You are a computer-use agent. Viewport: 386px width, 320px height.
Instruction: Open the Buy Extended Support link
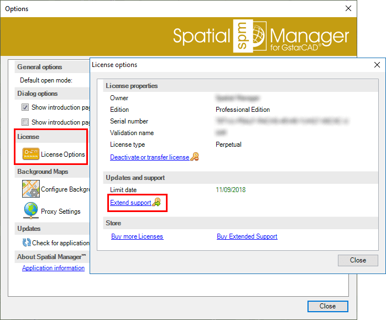(x=247, y=236)
